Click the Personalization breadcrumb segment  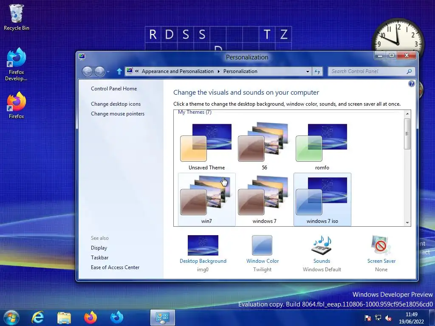click(x=240, y=71)
